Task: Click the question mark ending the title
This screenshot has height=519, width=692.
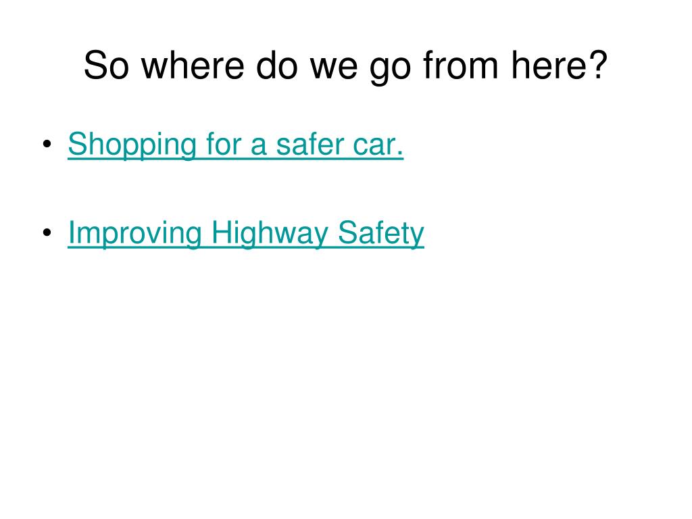Action: point(597,64)
